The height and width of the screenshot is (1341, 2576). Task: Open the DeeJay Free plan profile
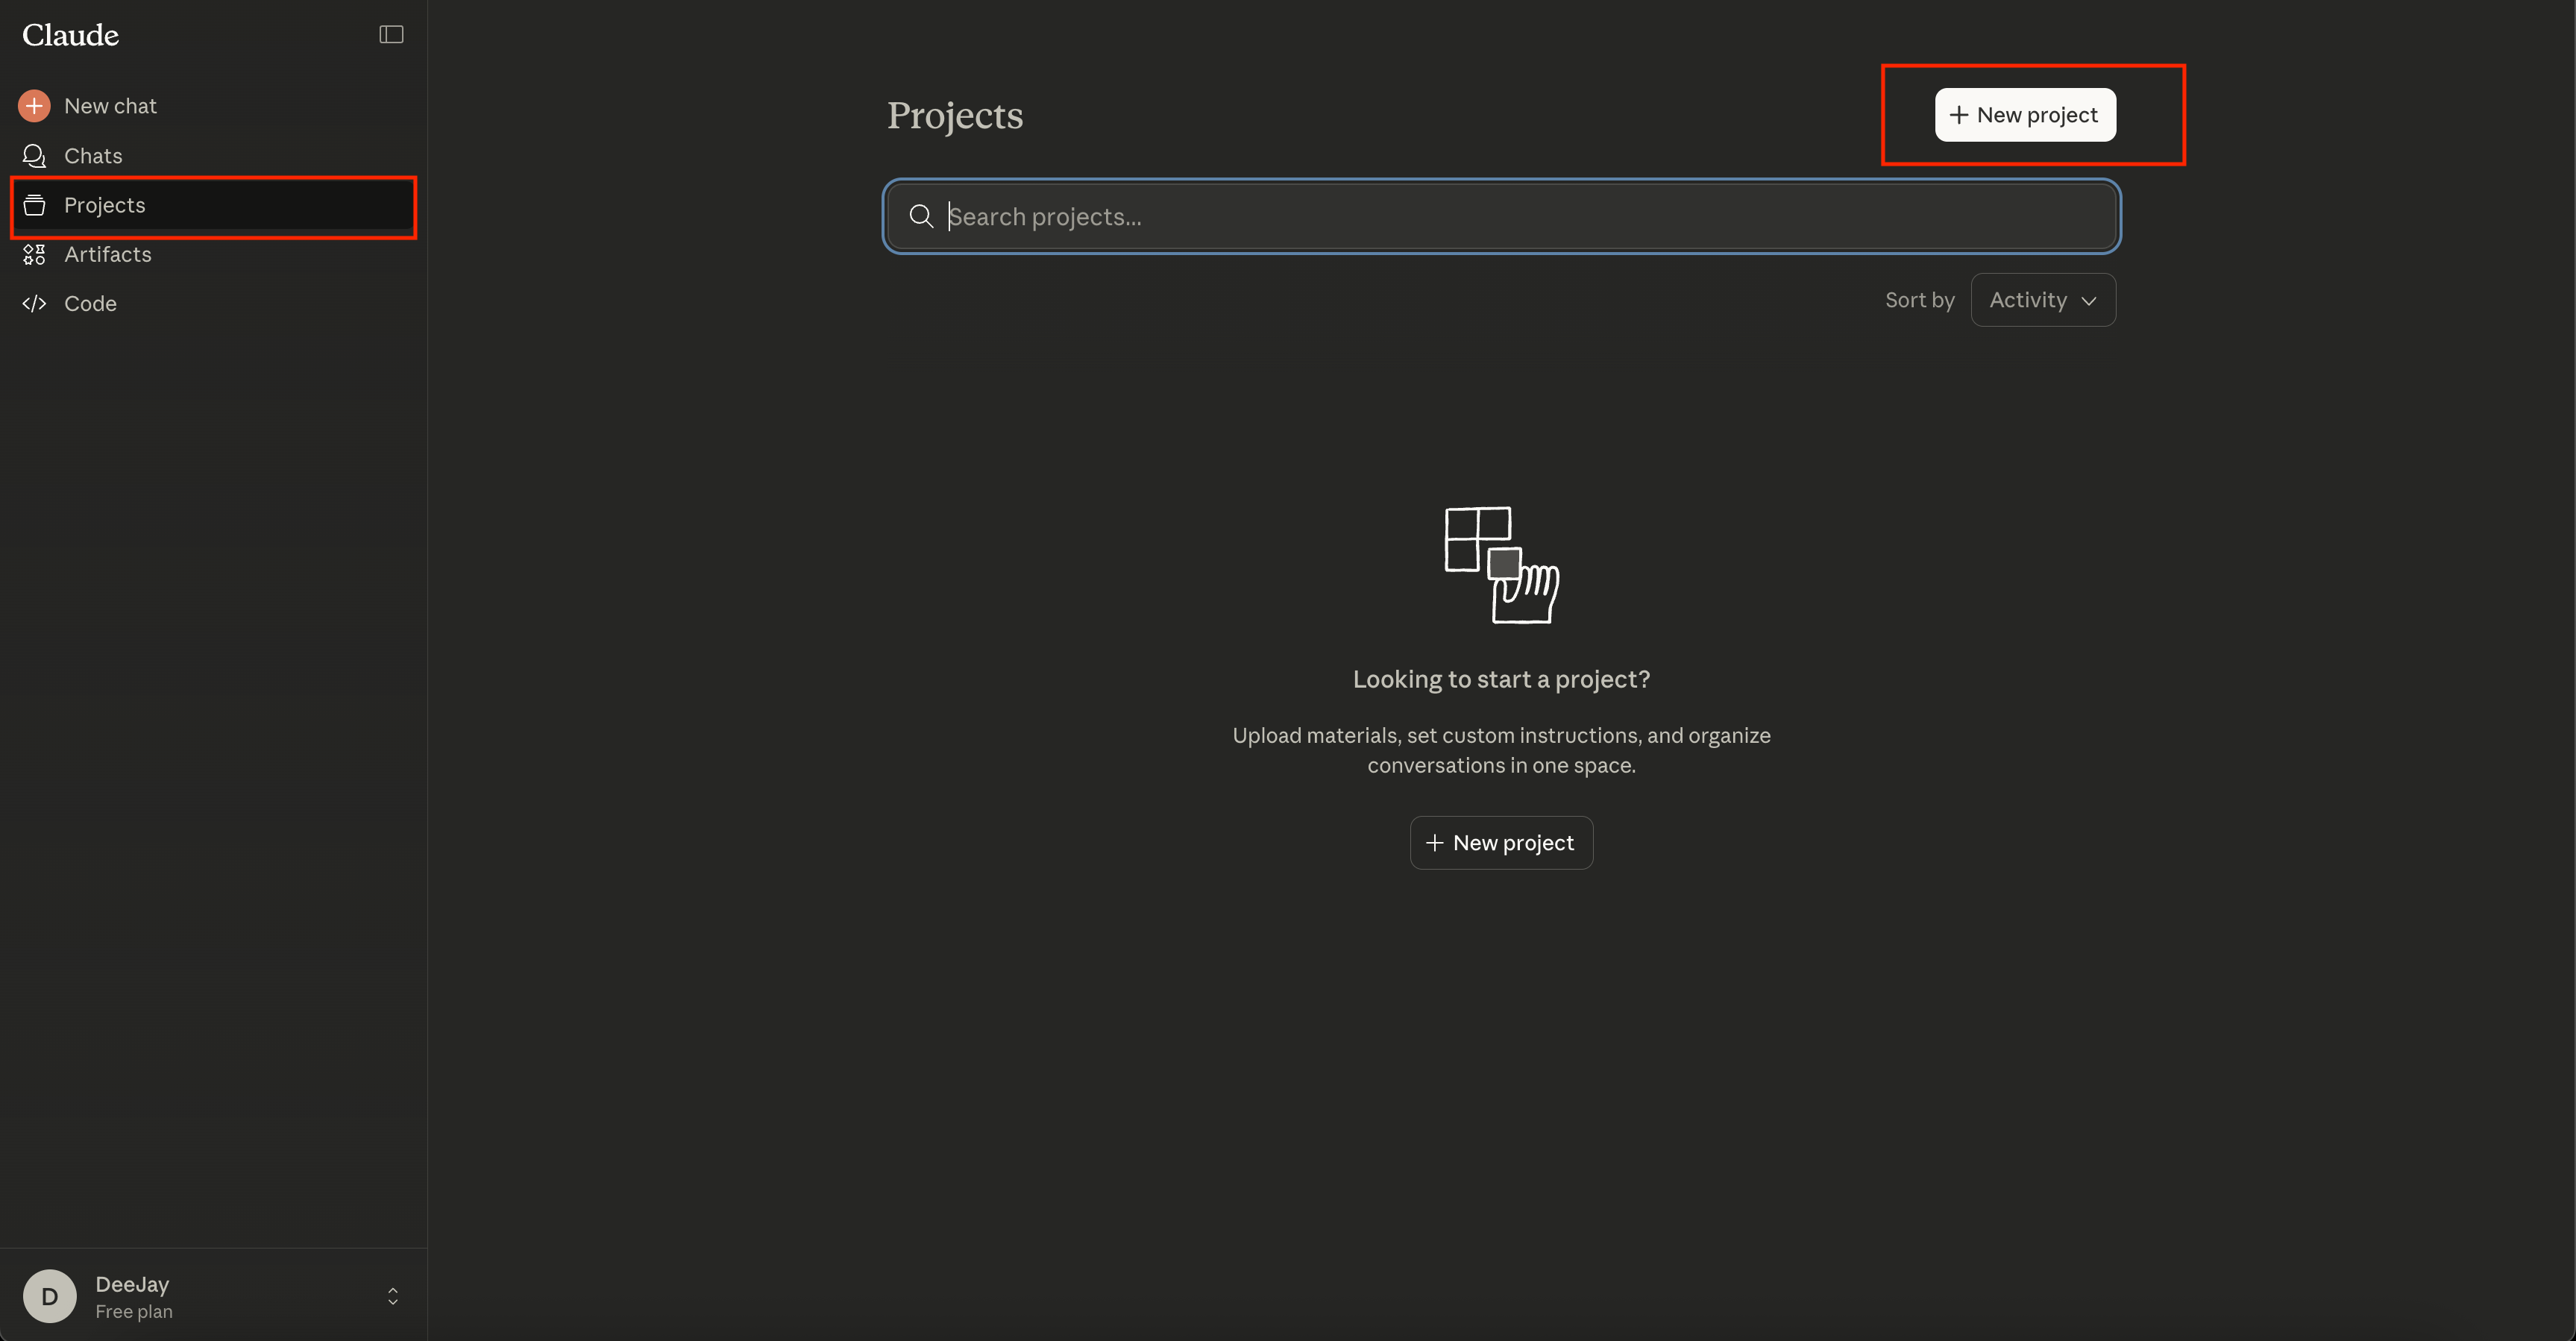(132, 1296)
